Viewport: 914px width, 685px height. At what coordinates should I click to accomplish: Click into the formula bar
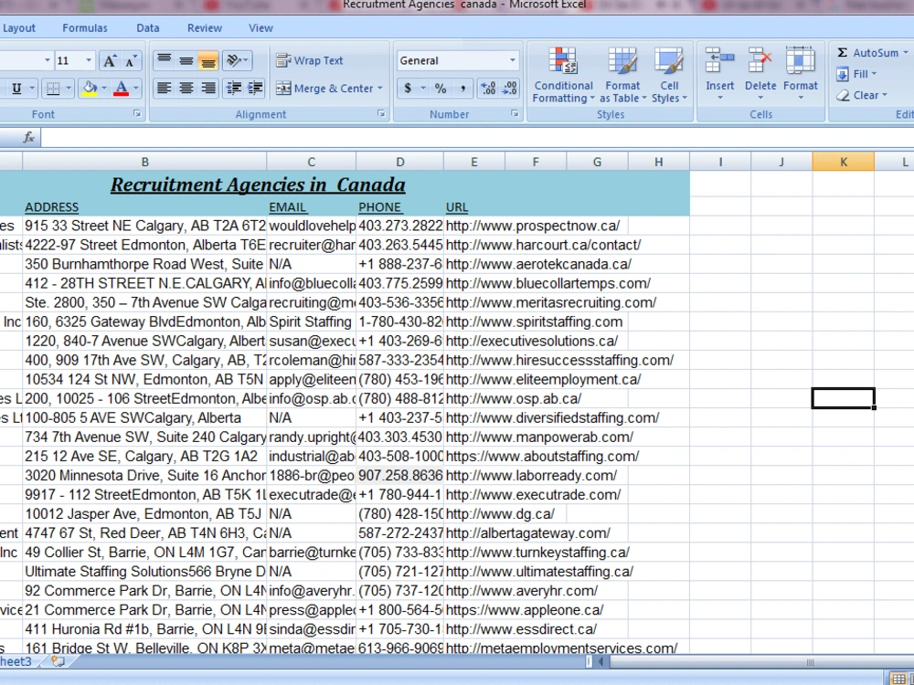coord(477,138)
